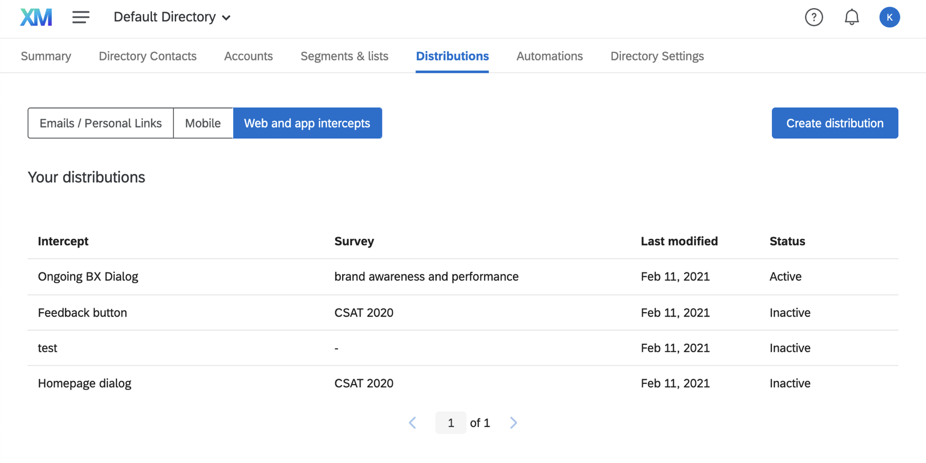Open the notifications bell
The width and height of the screenshot is (926, 463).
point(851,17)
